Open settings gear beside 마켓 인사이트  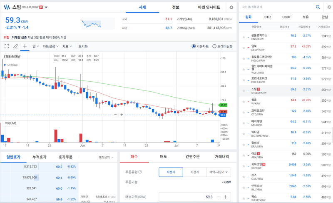click(231, 7)
